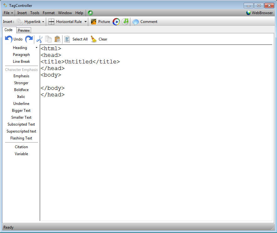The height and width of the screenshot is (233, 277).
Task: Open the Window menu
Action: (65, 13)
